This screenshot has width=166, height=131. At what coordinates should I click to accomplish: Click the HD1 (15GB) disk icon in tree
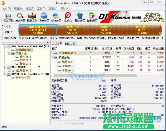pyautogui.click(x=9, y=67)
